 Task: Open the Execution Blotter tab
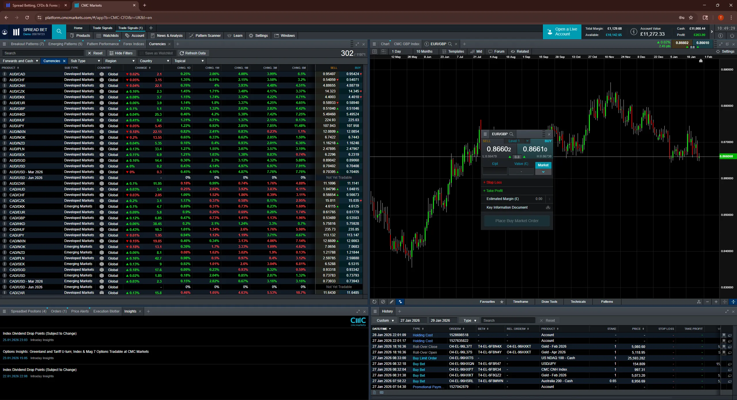[106, 311]
